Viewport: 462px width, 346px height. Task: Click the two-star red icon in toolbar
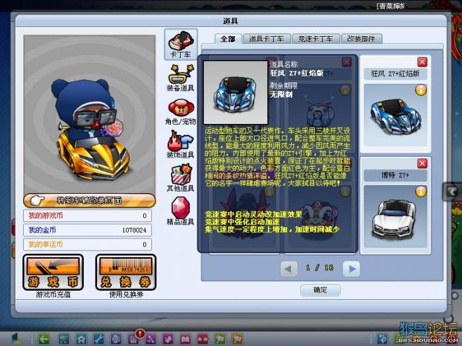[x=203, y=339]
